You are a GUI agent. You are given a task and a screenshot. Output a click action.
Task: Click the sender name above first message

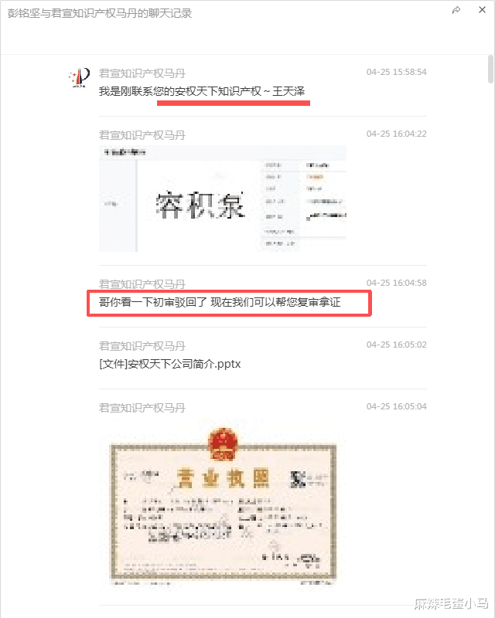142,73
